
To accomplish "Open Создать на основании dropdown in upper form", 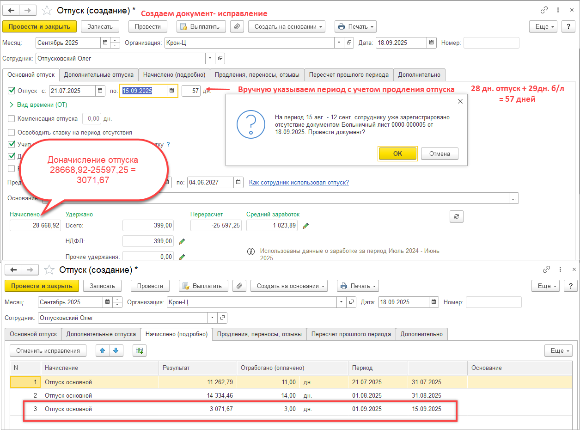I will pos(287,27).
